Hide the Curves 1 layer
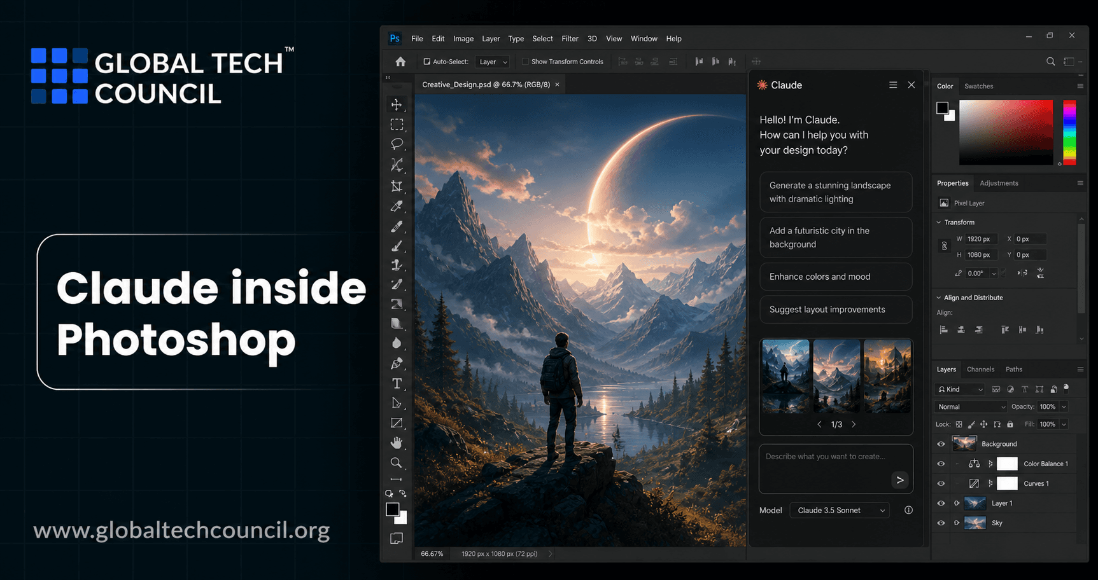 (941, 483)
